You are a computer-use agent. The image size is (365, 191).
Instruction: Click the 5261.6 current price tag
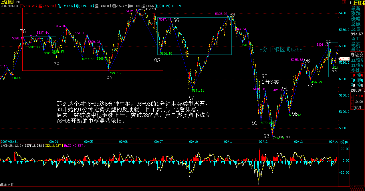[x=344, y=59]
